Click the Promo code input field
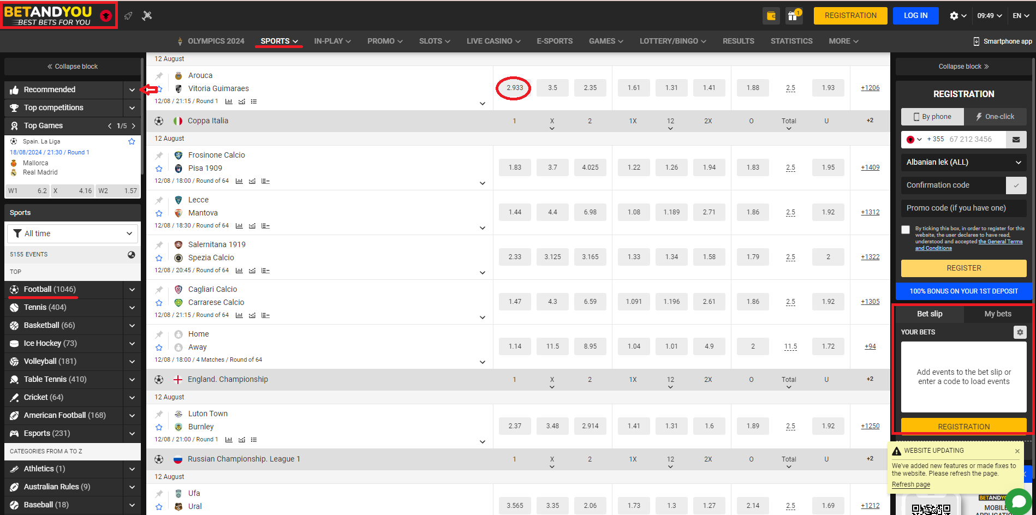The height and width of the screenshot is (515, 1036). (x=963, y=208)
